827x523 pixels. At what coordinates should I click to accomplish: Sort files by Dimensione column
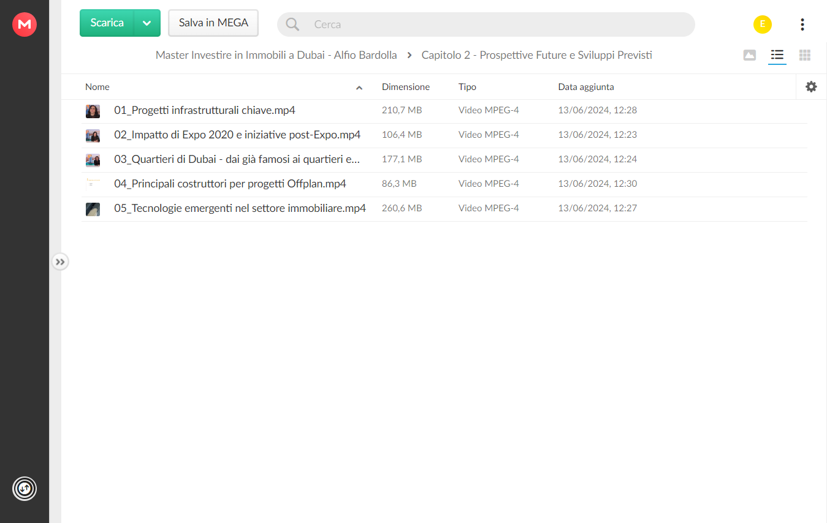(406, 87)
